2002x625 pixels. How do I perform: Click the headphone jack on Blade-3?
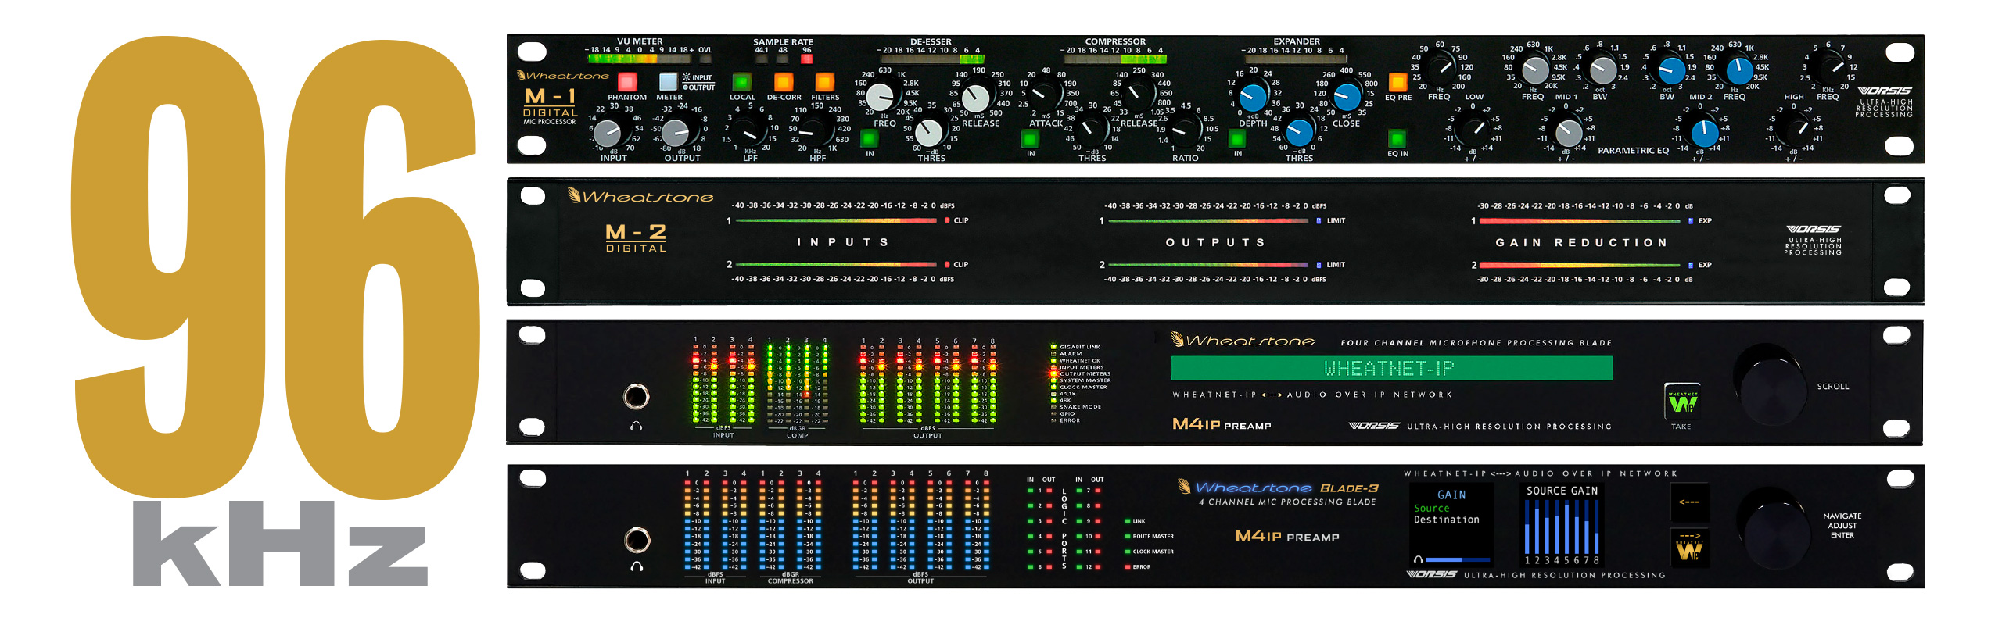tap(637, 539)
